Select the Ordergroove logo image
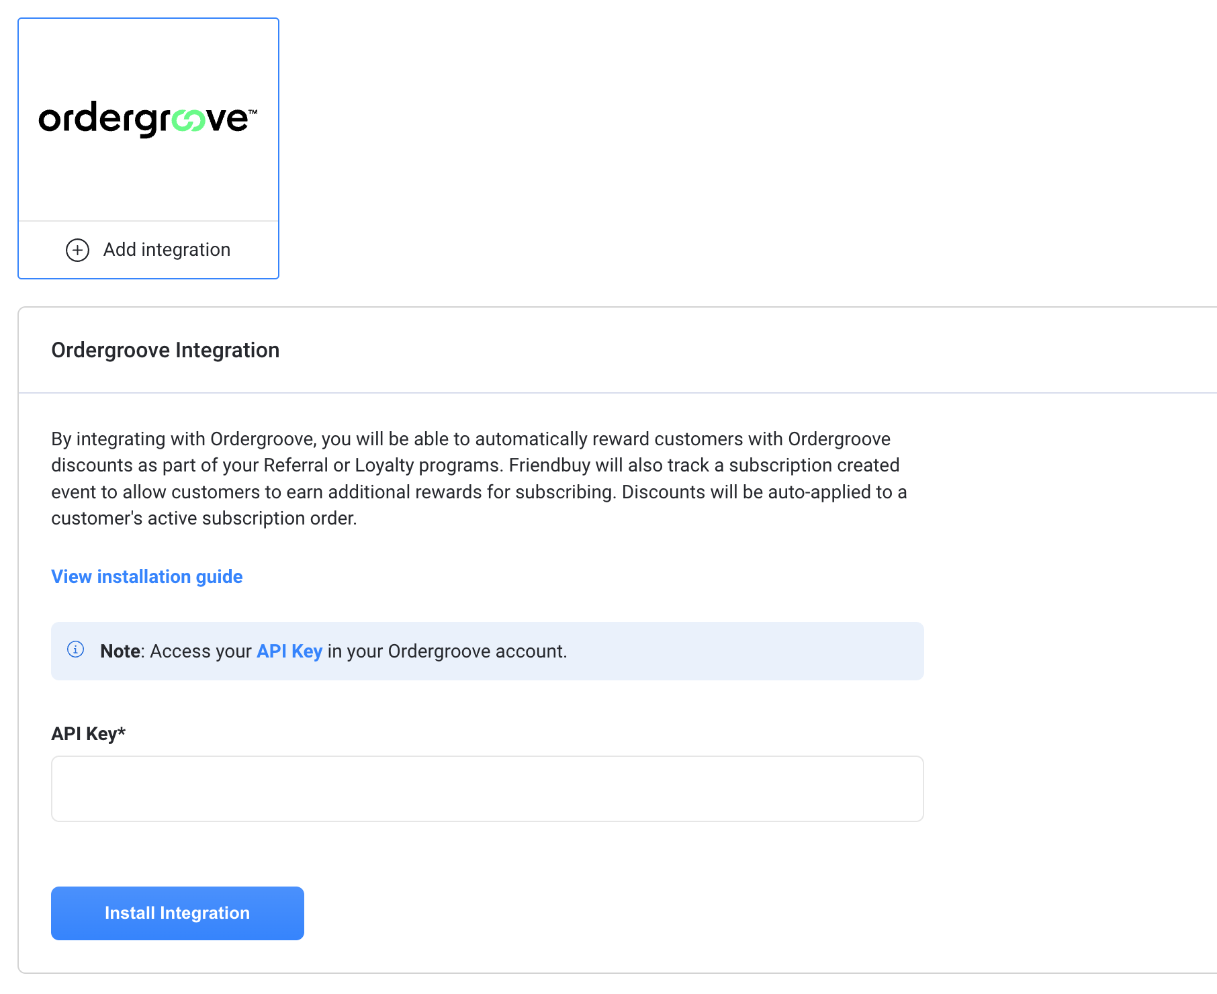 148,120
